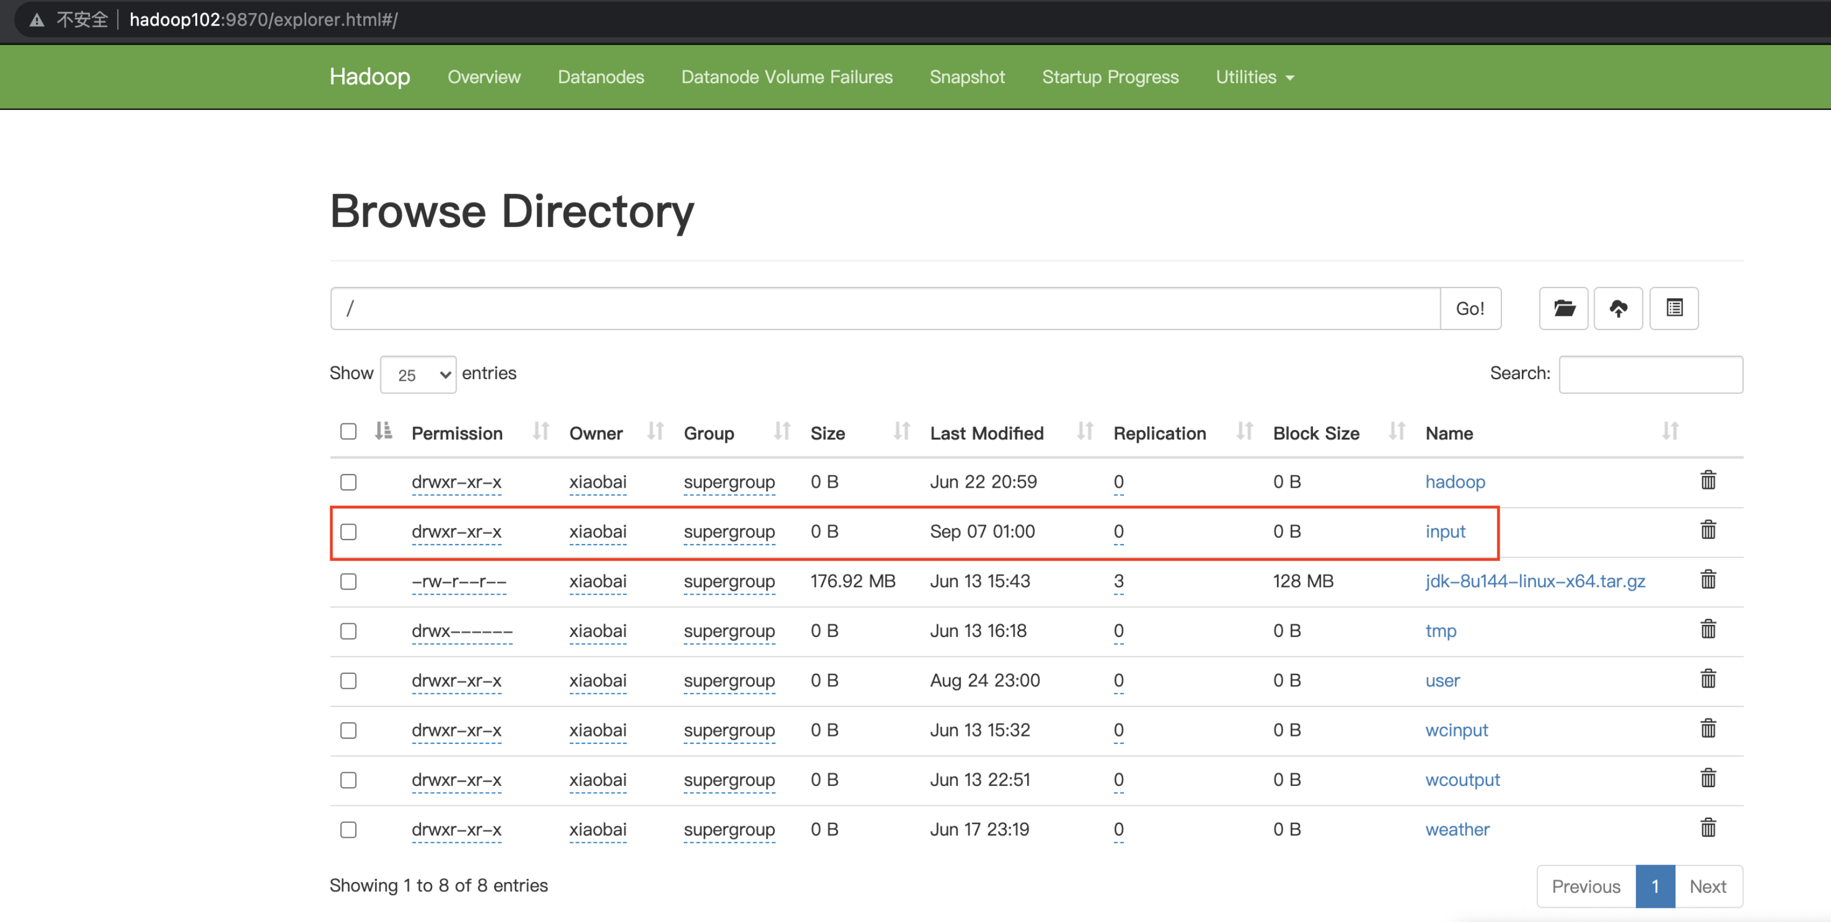Screen dimensions: 1831x922
Task: Delete the hadoop directory with its trash icon
Action: point(1708,481)
